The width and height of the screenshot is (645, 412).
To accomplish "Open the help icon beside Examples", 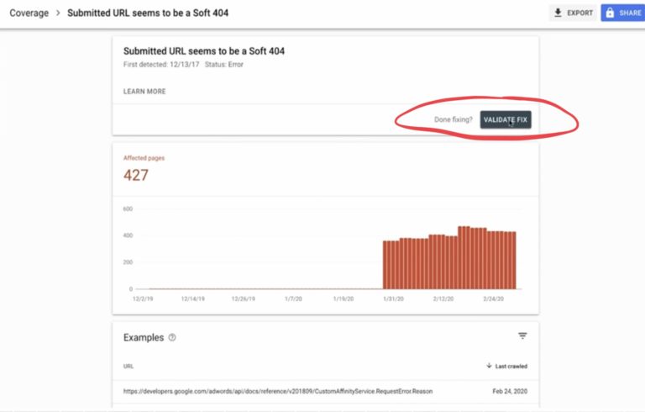I will click(172, 337).
